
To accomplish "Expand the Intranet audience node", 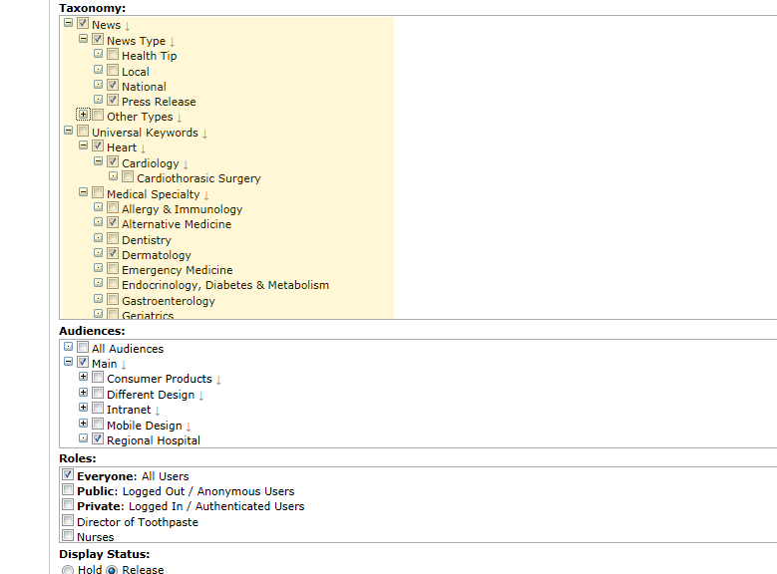I will point(84,409).
